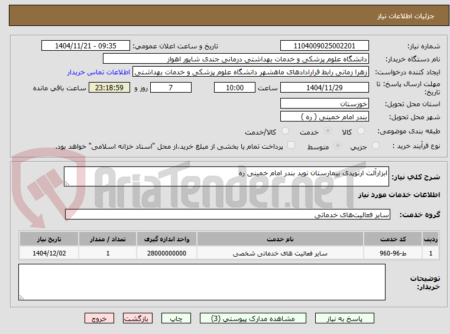Click the اطلاعات خدمات مورد نیاز heading
450x334 pixels.
pyautogui.click(x=399, y=195)
